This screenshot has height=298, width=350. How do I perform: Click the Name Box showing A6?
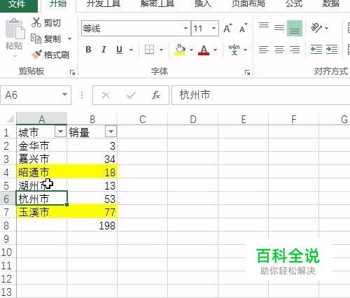(x=30, y=95)
